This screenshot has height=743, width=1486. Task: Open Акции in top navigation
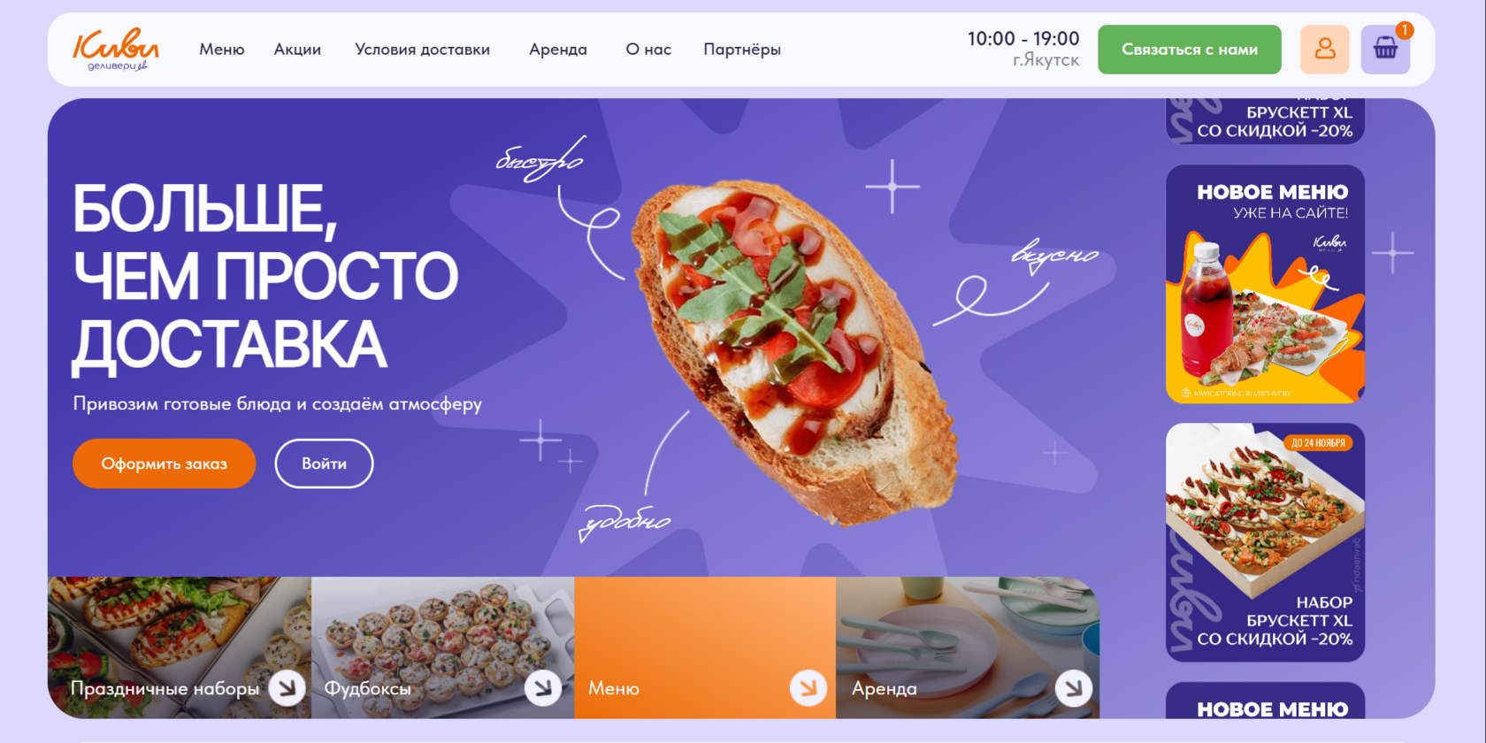tap(297, 50)
